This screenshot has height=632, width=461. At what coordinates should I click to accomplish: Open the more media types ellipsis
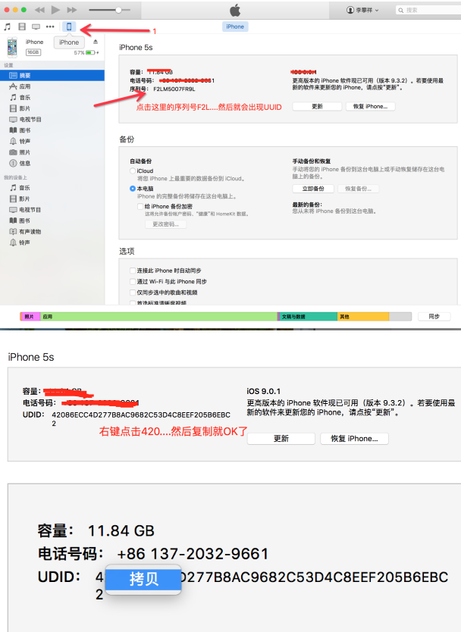point(50,27)
